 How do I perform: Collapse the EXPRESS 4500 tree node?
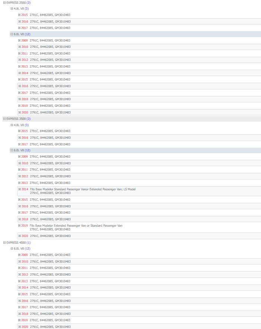[x=4, y=243]
